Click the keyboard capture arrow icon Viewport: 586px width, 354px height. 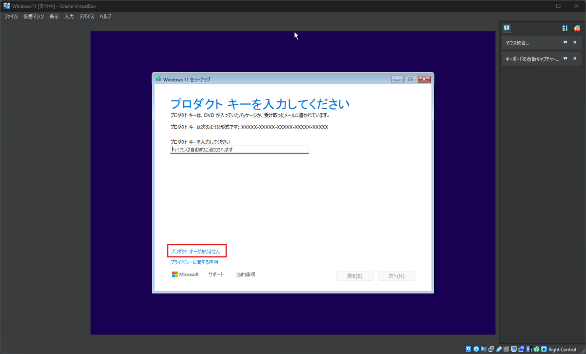pyautogui.click(x=544, y=349)
